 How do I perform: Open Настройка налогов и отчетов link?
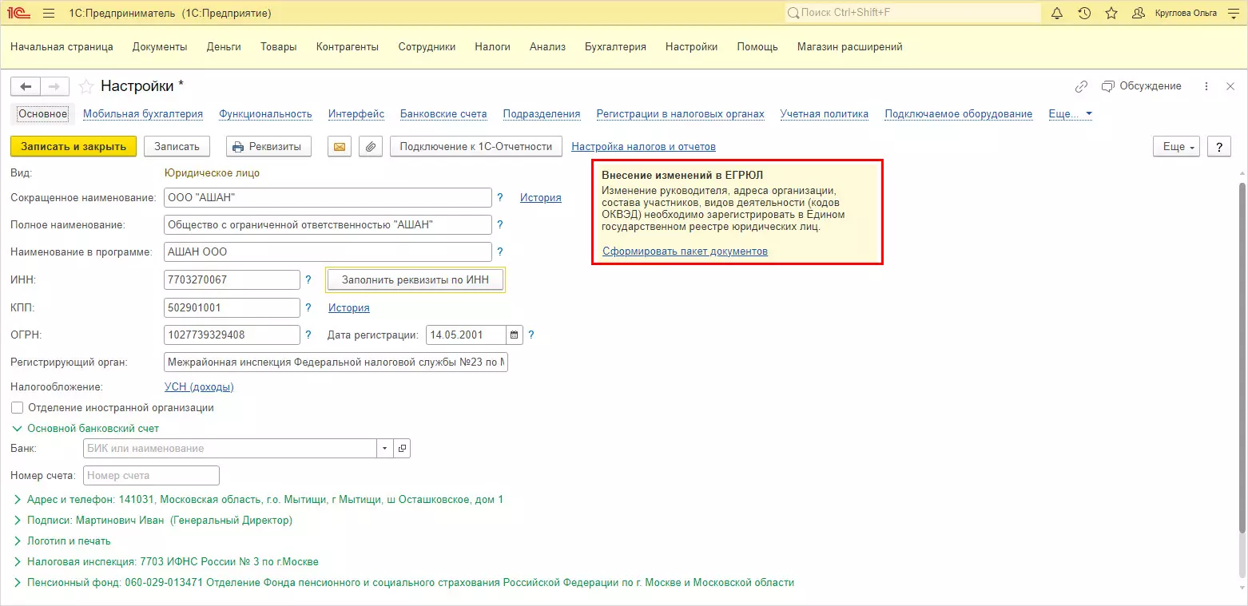[644, 147]
